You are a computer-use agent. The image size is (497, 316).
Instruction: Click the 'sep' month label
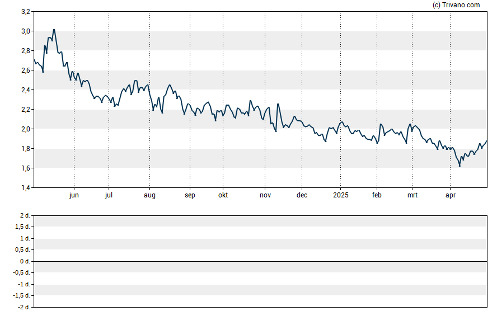190,195
